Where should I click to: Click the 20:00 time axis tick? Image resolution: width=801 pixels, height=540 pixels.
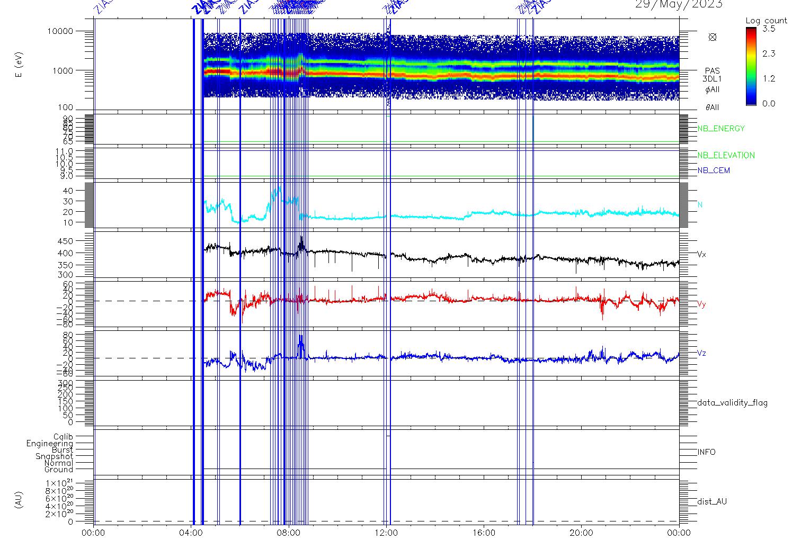point(581,533)
